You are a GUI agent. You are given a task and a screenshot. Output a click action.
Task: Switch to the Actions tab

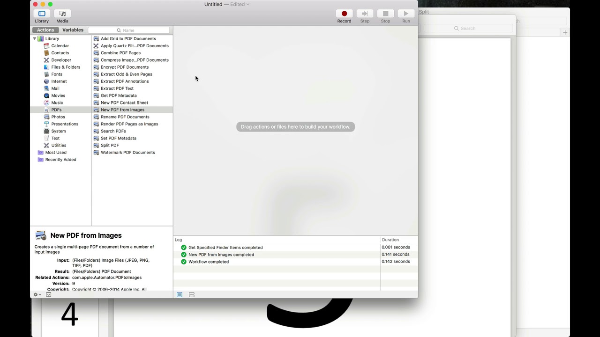click(x=45, y=30)
